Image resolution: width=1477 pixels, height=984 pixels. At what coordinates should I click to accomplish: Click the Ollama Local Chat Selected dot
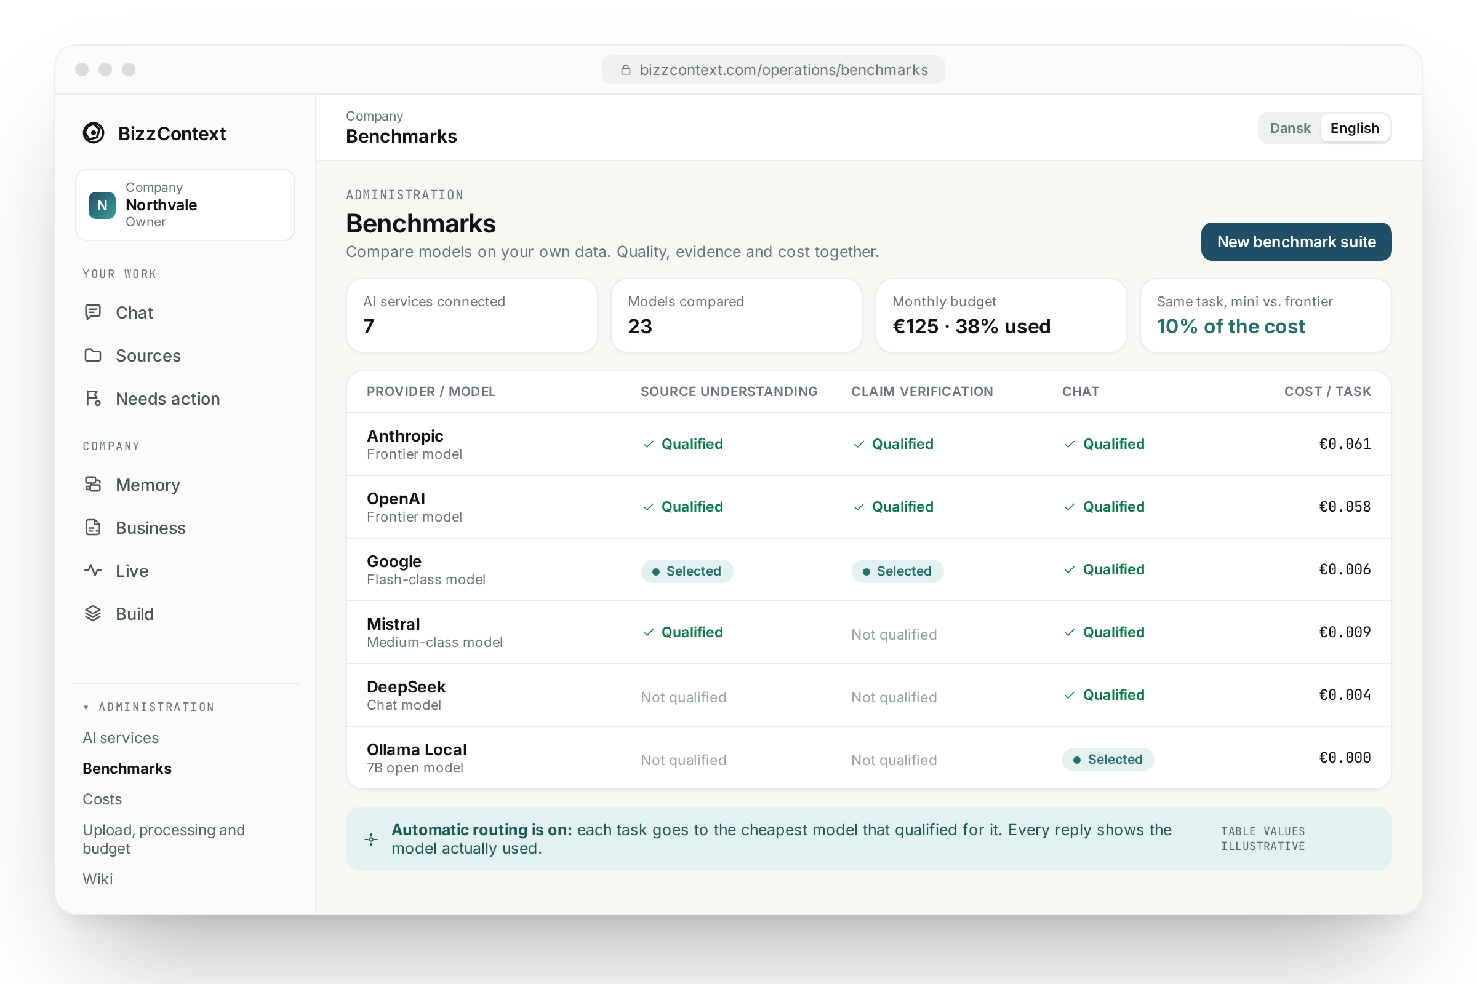[1077, 760]
